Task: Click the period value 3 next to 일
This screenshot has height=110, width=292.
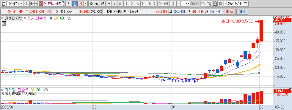Action: click(x=81, y=3)
